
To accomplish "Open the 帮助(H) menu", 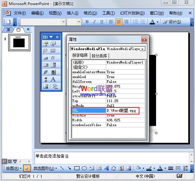I will pos(175,13).
